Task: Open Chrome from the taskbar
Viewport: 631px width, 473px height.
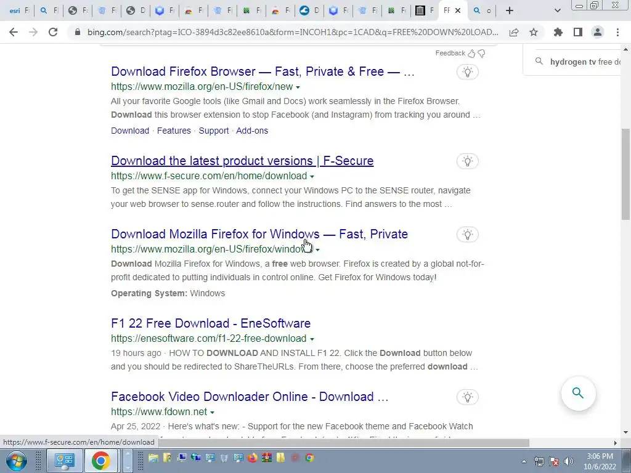Action: pyautogui.click(x=100, y=461)
